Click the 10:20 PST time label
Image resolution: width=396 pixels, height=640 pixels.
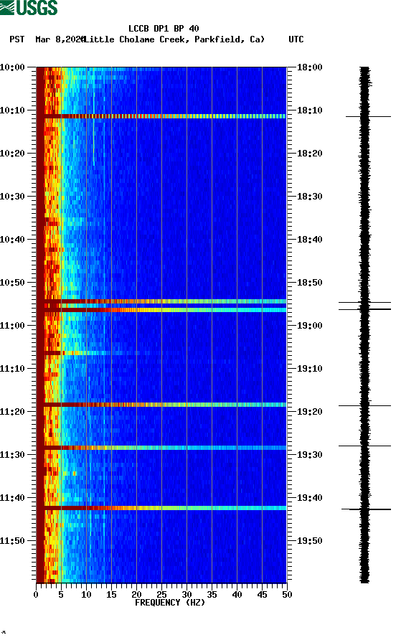(x=13, y=154)
